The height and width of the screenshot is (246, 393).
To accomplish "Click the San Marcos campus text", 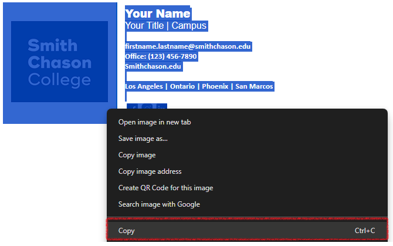I will click(254, 86).
